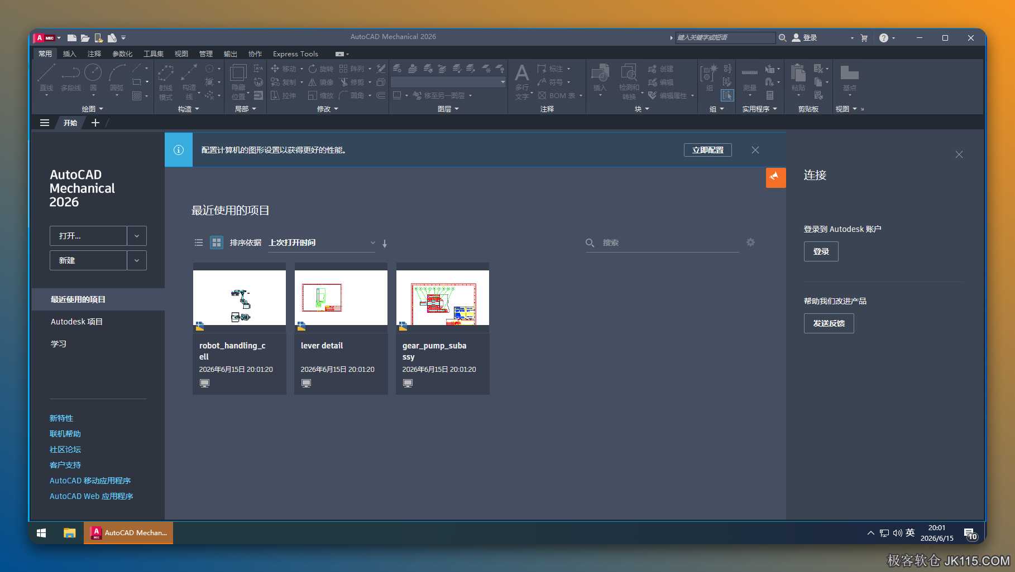Viewport: 1015px width, 572px height.
Task: Click the Paste (粘贴) icon
Action: coord(798,77)
